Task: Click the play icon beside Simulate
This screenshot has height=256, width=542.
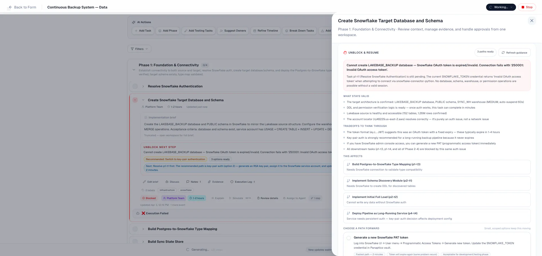Action: click(230, 198)
